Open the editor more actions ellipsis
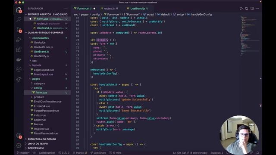The image size is (276, 155). point(257,9)
